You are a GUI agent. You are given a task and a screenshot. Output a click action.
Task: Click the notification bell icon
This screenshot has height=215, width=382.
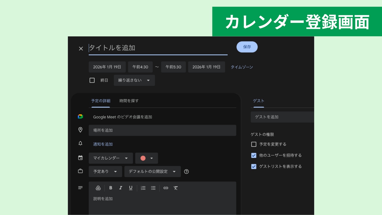click(80, 144)
